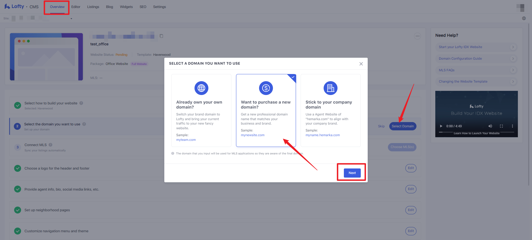Mute the help video volume
Viewport: 532px width, 240px height.
[490, 126]
